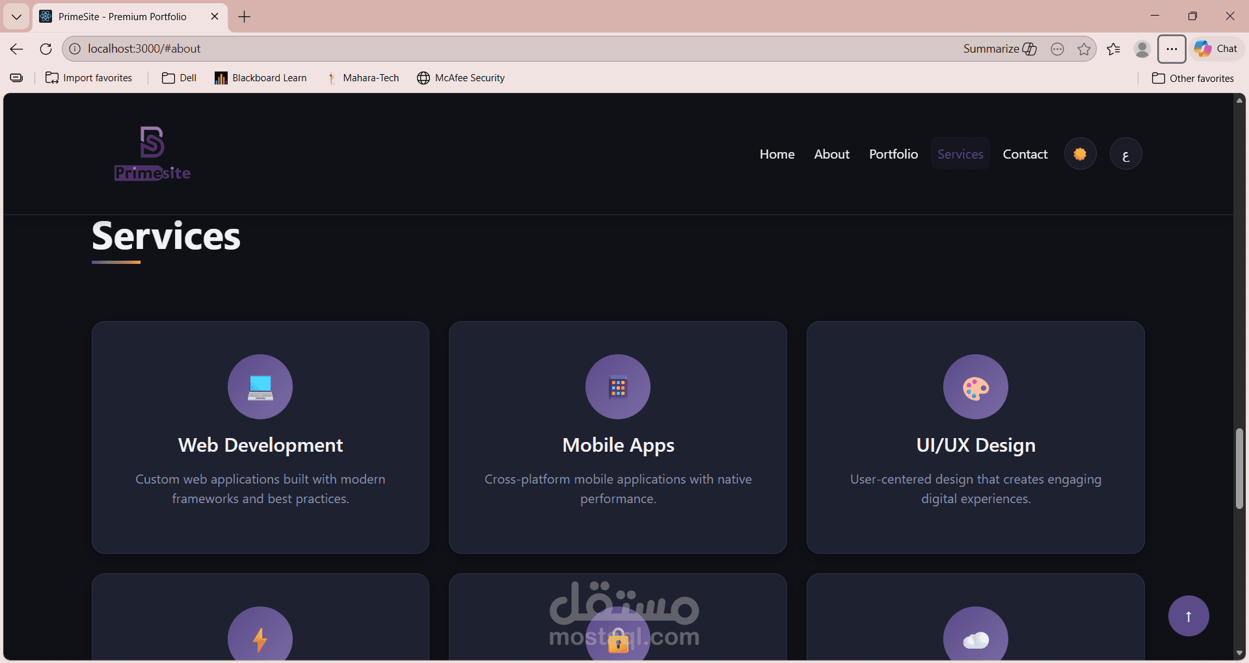Screen dimensions: 1249x663
Task: Select the UI/UX Design card title
Action: click(976, 445)
